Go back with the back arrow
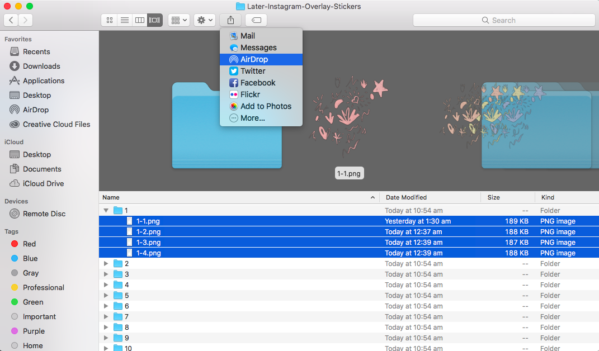599x351 pixels. click(x=11, y=20)
